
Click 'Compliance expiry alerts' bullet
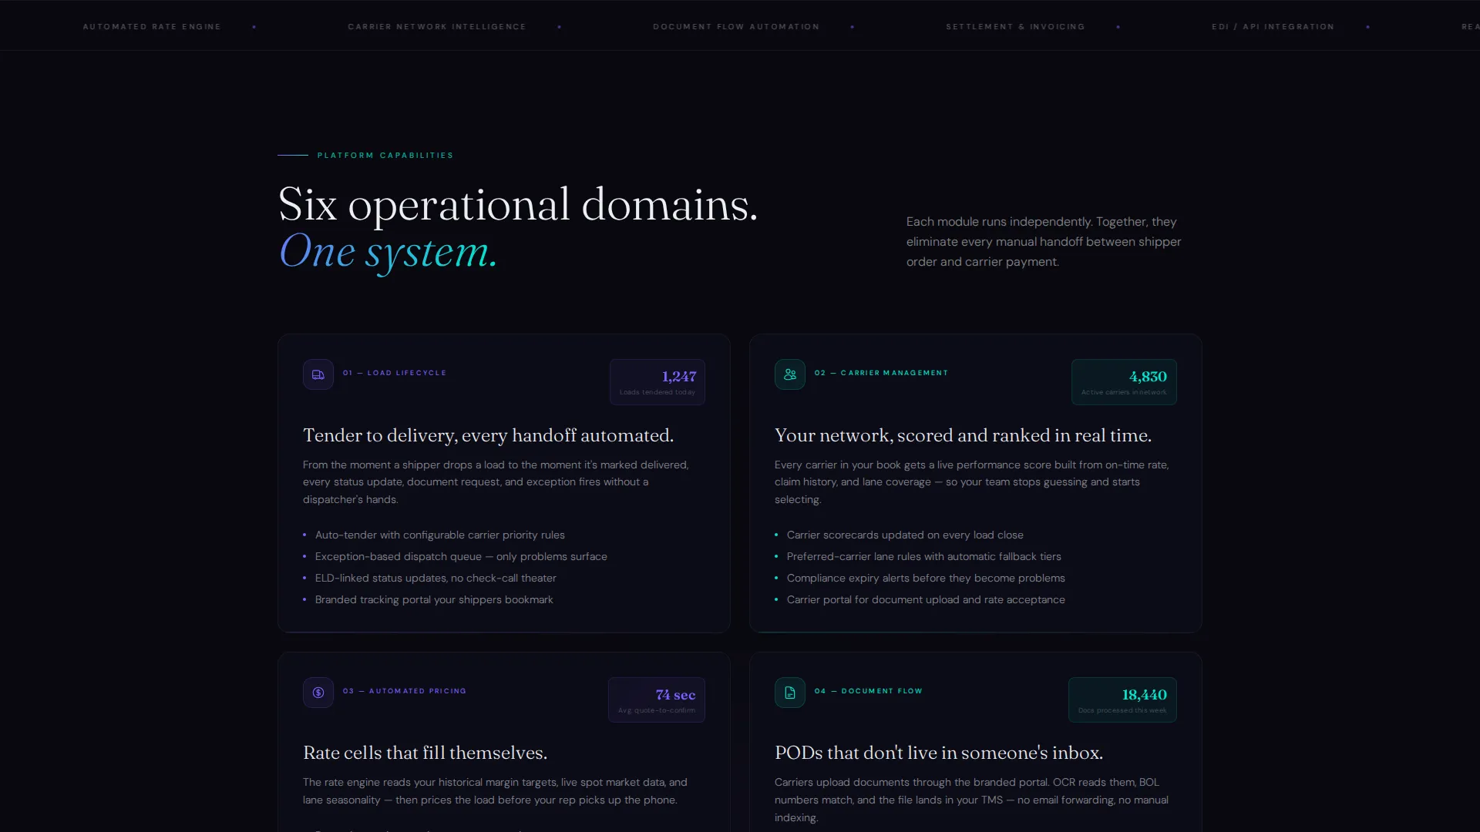tap(926, 579)
